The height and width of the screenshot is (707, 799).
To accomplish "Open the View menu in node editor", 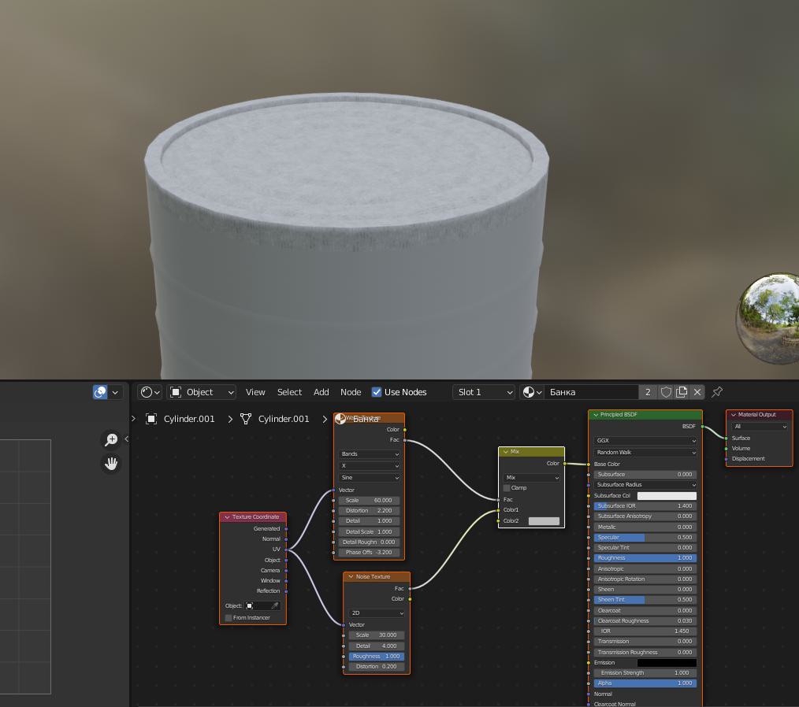I will pos(255,392).
